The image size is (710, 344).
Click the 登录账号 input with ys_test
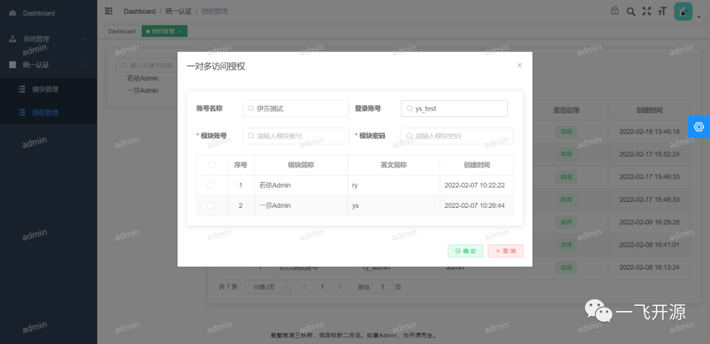tap(454, 109)
